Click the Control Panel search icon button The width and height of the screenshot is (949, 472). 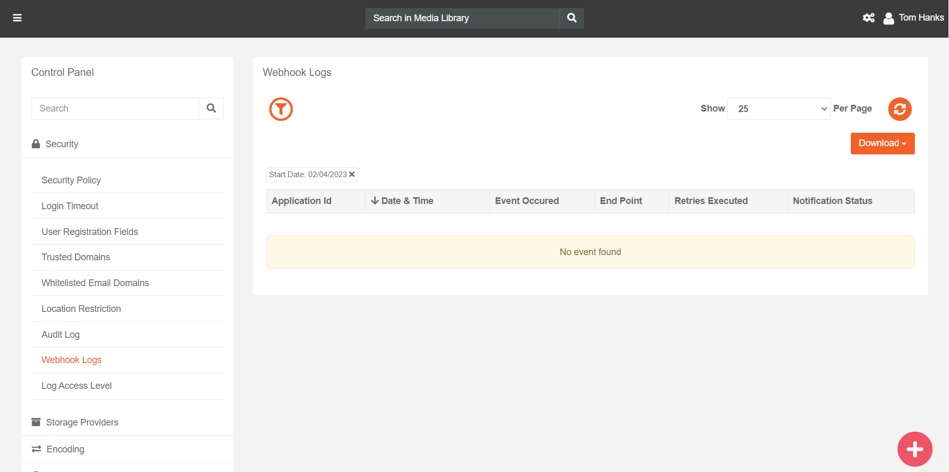coord(211,108)
